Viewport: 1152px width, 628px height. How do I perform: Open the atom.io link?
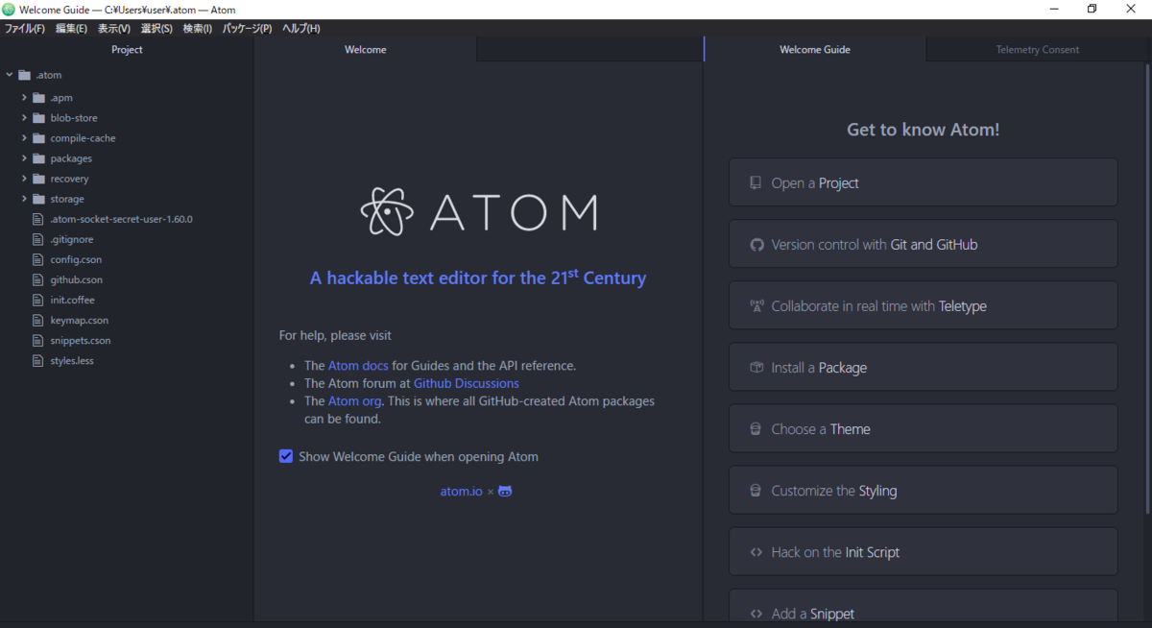coord(462,491)
